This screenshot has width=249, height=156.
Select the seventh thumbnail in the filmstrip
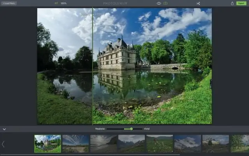pos(216,144)
